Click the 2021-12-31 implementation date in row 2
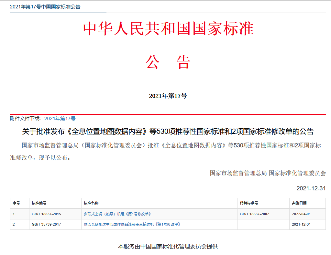The image size is (331, 255). tap(301, 224)
